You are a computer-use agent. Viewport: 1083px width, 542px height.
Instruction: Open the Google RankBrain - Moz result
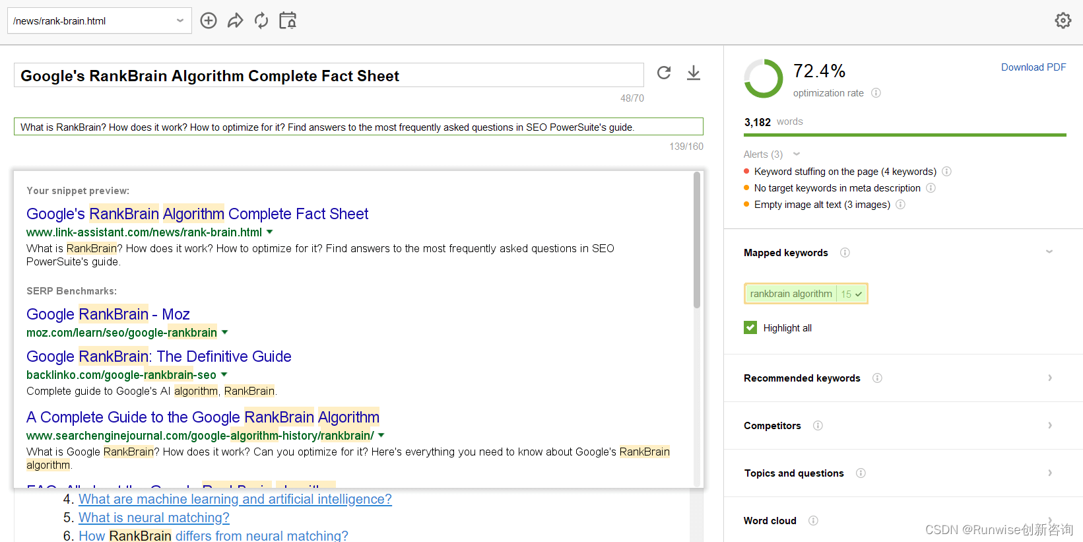(108, 314)
